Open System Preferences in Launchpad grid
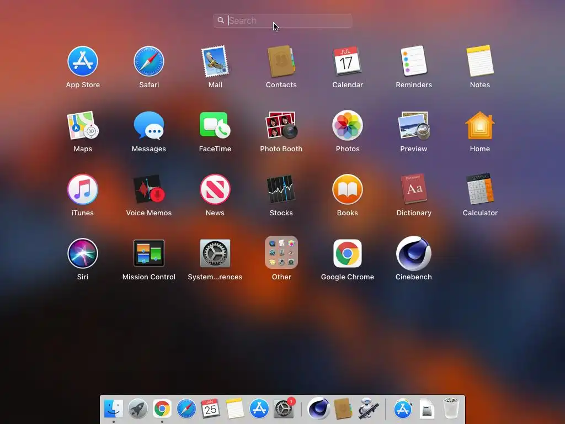This screenshot has height=424, width=565. click(x=215, y=253)
